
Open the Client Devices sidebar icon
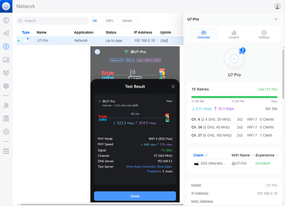[x=6, y=60]
